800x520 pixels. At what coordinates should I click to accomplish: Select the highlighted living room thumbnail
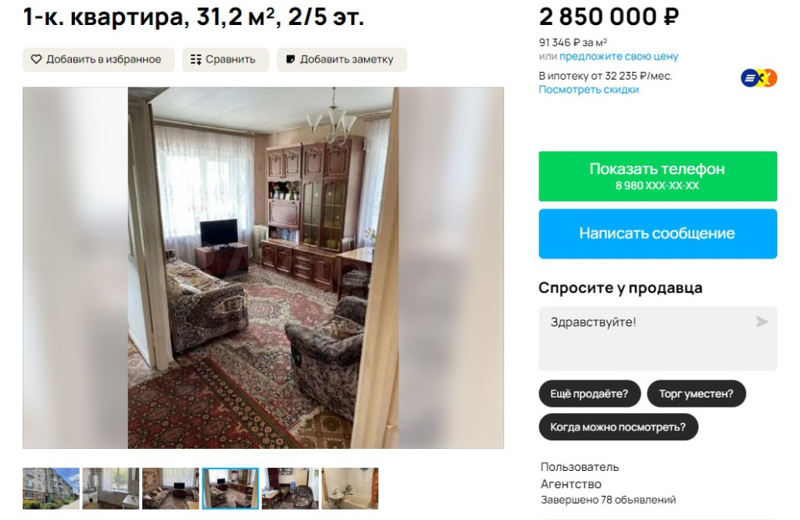coord(230,489)
